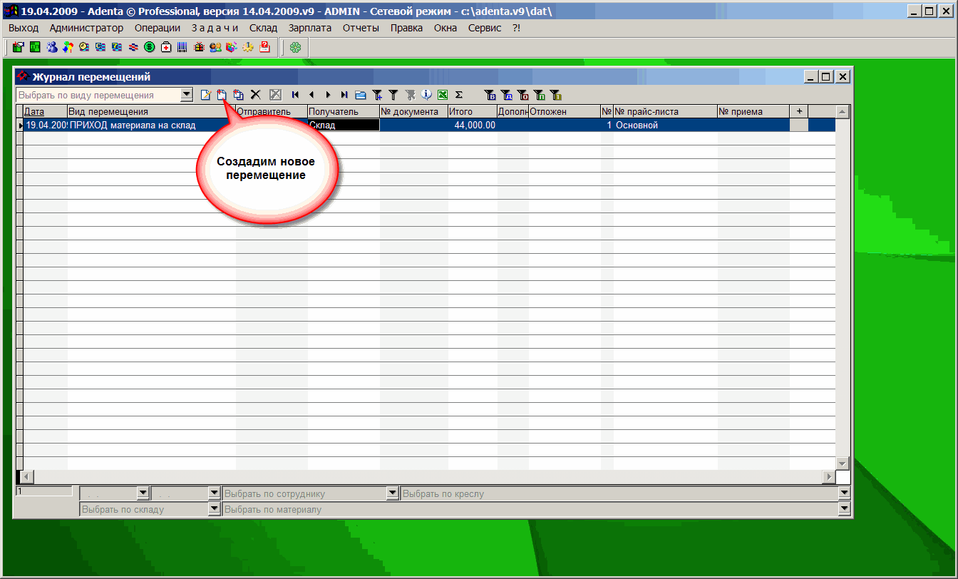Click the Sigma totals icon
Image resolution: width=958 pixels, height=579 pixels.
pos(459,95)
